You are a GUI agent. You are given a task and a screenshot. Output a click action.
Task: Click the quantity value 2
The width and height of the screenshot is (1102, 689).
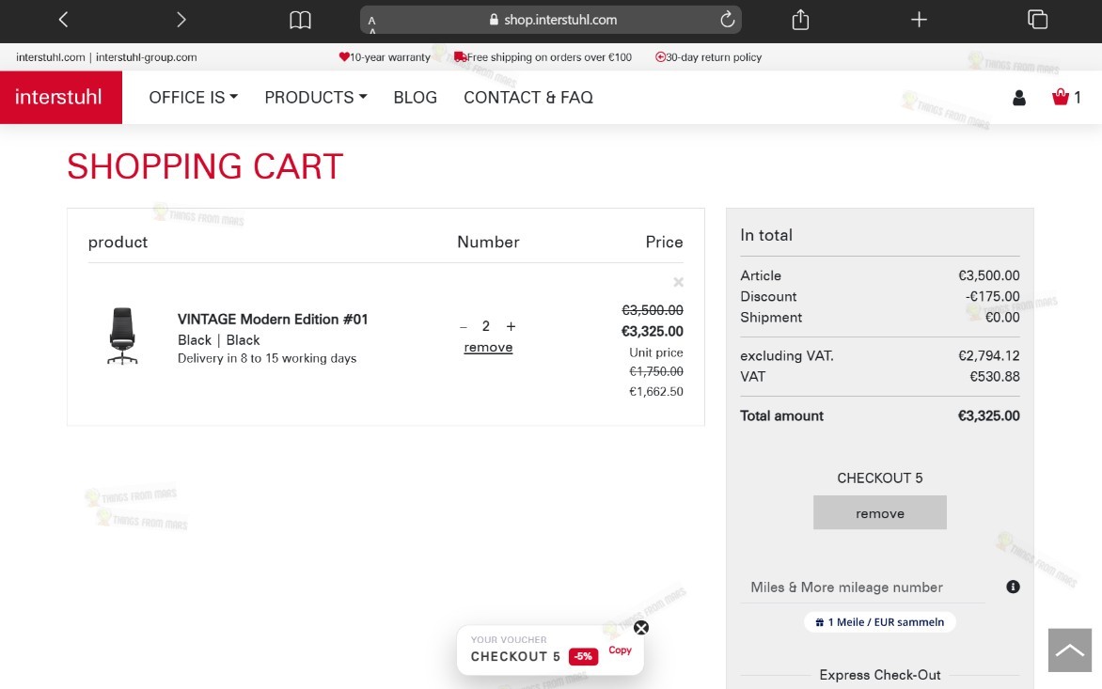(x=485, y=326)
